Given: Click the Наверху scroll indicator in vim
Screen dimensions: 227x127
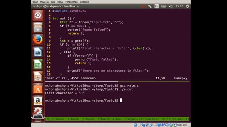Looking at the screenshot, I should coord(181,78).
